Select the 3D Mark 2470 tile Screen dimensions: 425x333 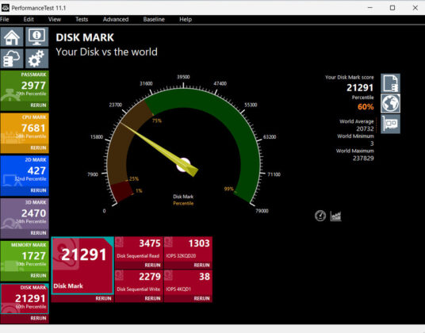pyautogui.click(x=25, y=214)
